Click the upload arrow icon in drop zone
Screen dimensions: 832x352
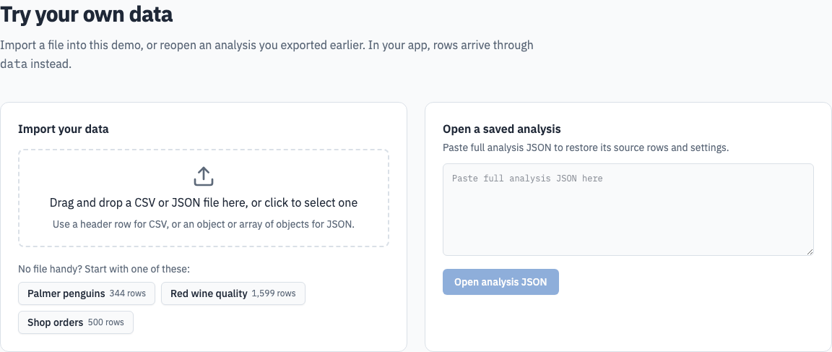pyautogui.click(x=204, y=176)
